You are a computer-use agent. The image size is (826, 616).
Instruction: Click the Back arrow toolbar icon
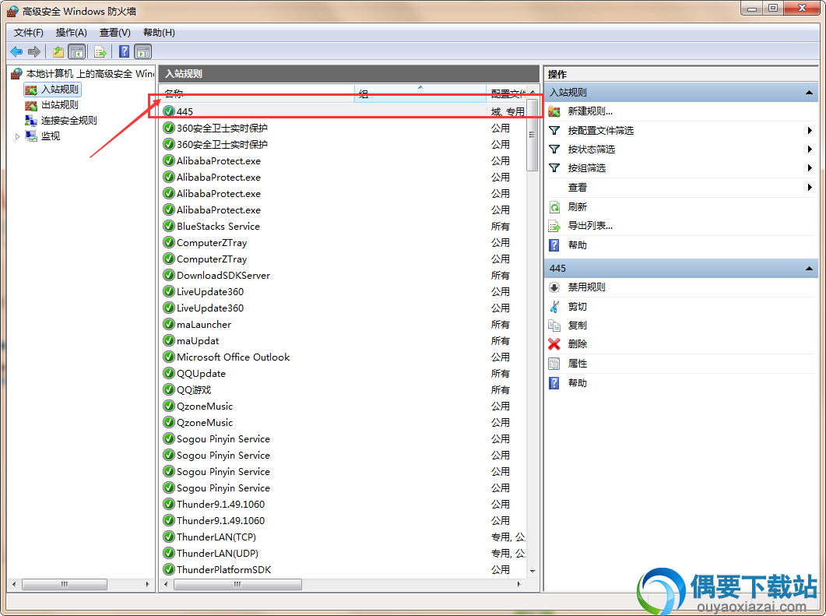(16, 51)
